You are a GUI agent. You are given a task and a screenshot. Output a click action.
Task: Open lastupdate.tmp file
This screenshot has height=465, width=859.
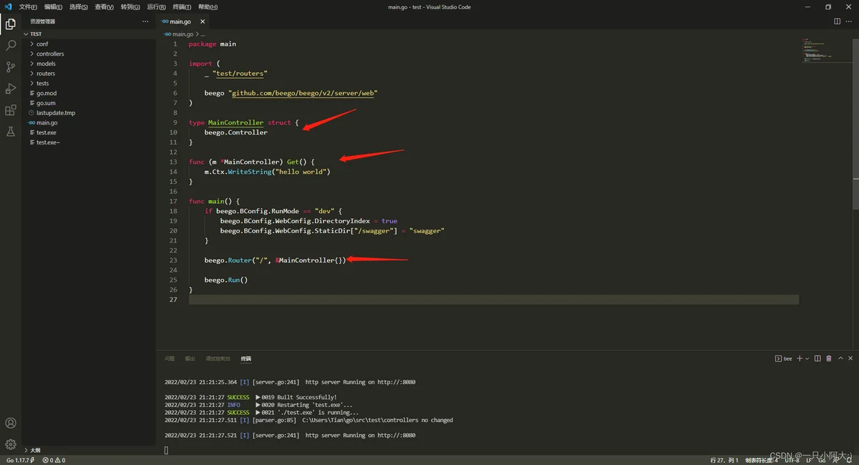pos(89,113)
